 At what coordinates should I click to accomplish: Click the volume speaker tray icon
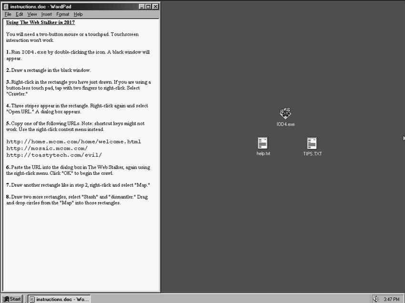tap(376, 299)
